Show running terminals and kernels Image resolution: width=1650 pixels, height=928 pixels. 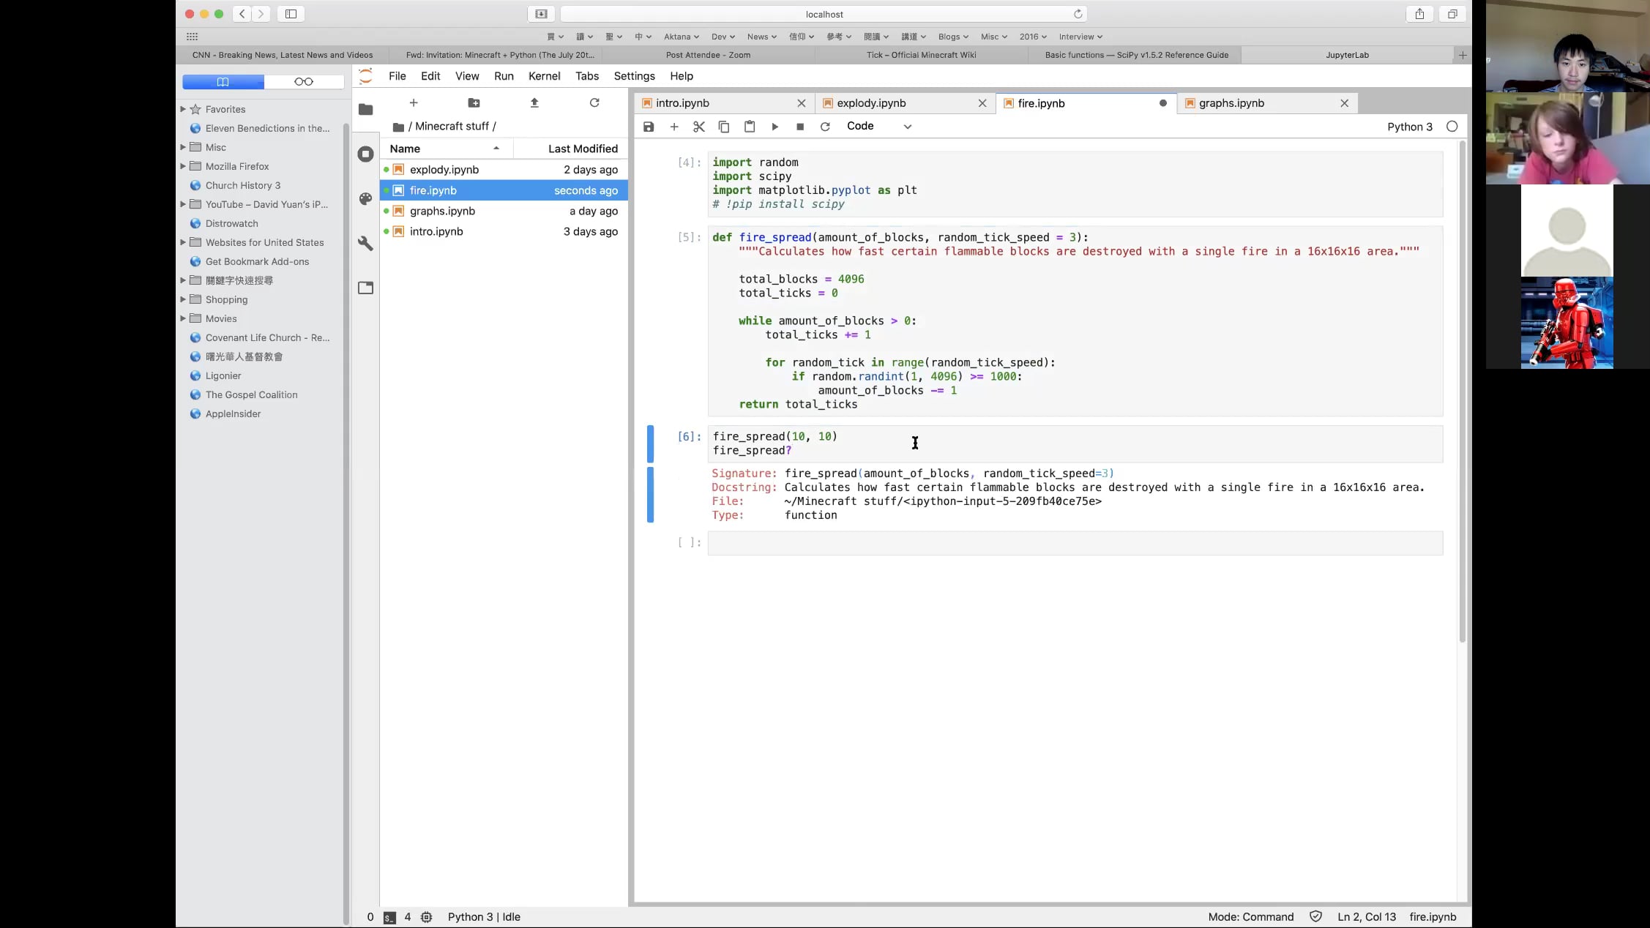[x=365, y=154]
